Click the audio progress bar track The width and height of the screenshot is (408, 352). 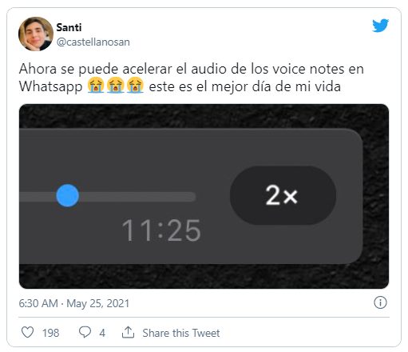tap(108, 197)
